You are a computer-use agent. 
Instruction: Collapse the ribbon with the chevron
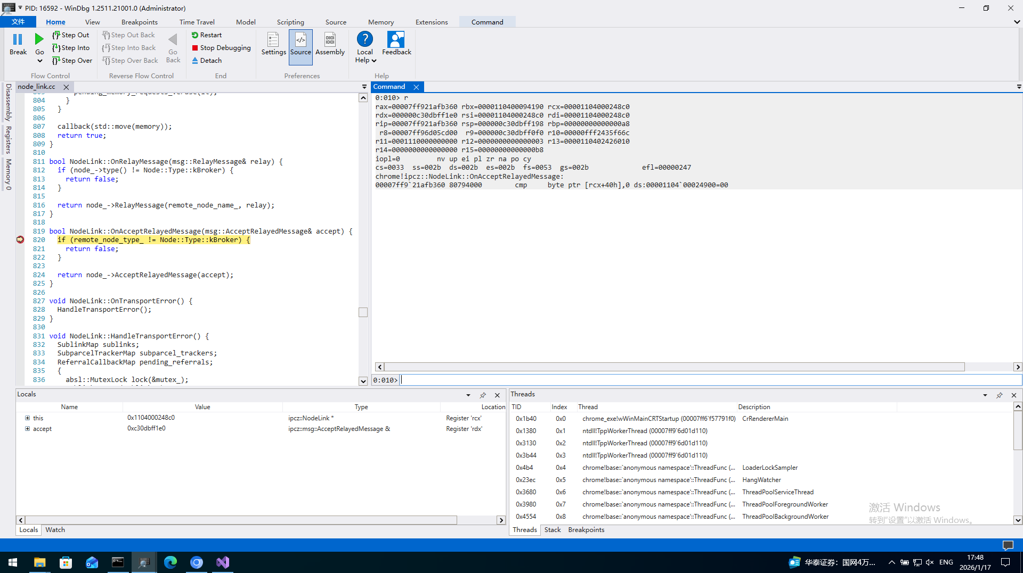(1017, 22)
